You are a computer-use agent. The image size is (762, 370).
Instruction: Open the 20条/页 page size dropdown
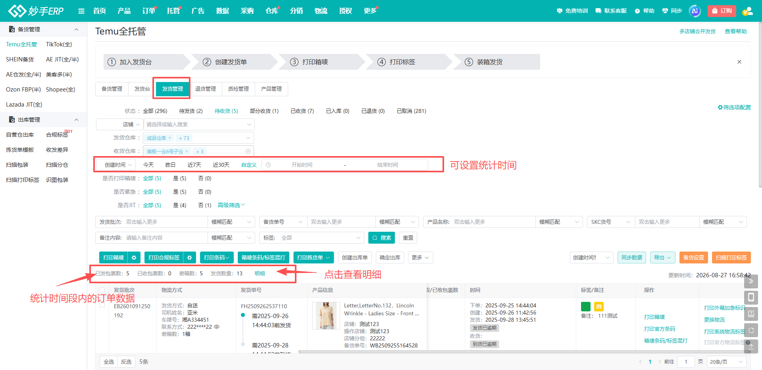click(x=726, y=362)
